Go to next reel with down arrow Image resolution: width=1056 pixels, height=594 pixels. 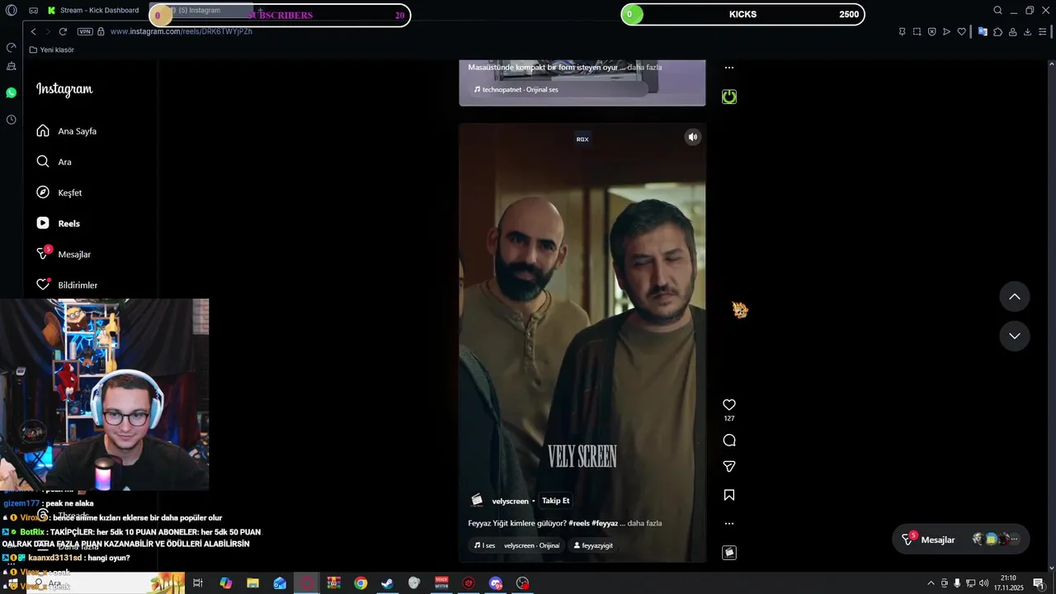pyautogui.click(x=1015, y=336)
